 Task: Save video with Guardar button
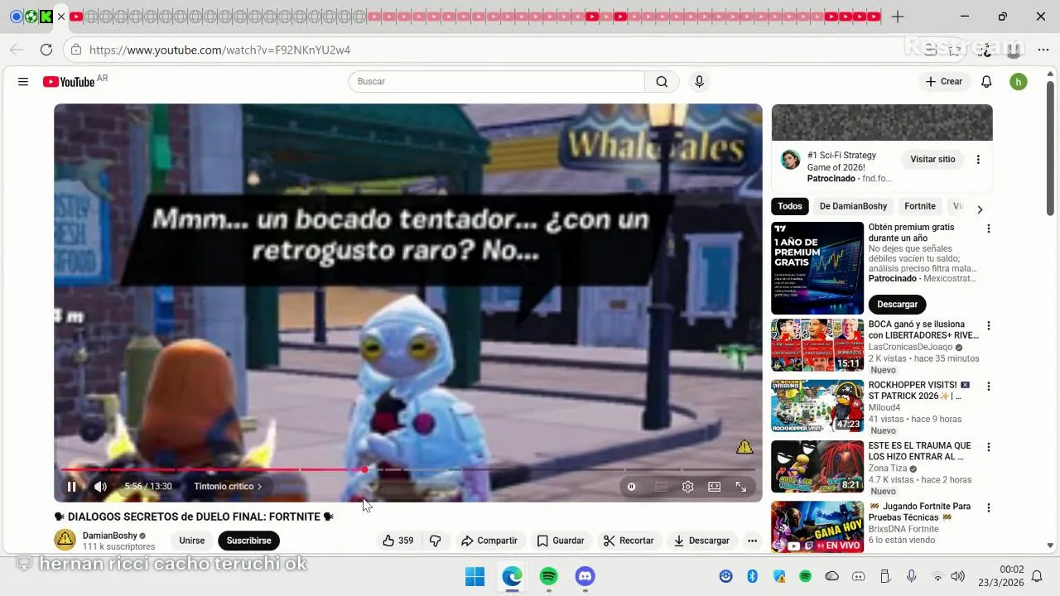click(x=561, y=541)
